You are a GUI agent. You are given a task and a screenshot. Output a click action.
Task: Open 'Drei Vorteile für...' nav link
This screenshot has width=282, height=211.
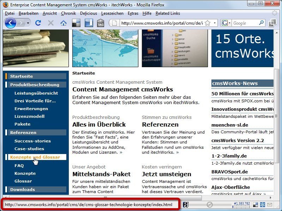[35, 101]
